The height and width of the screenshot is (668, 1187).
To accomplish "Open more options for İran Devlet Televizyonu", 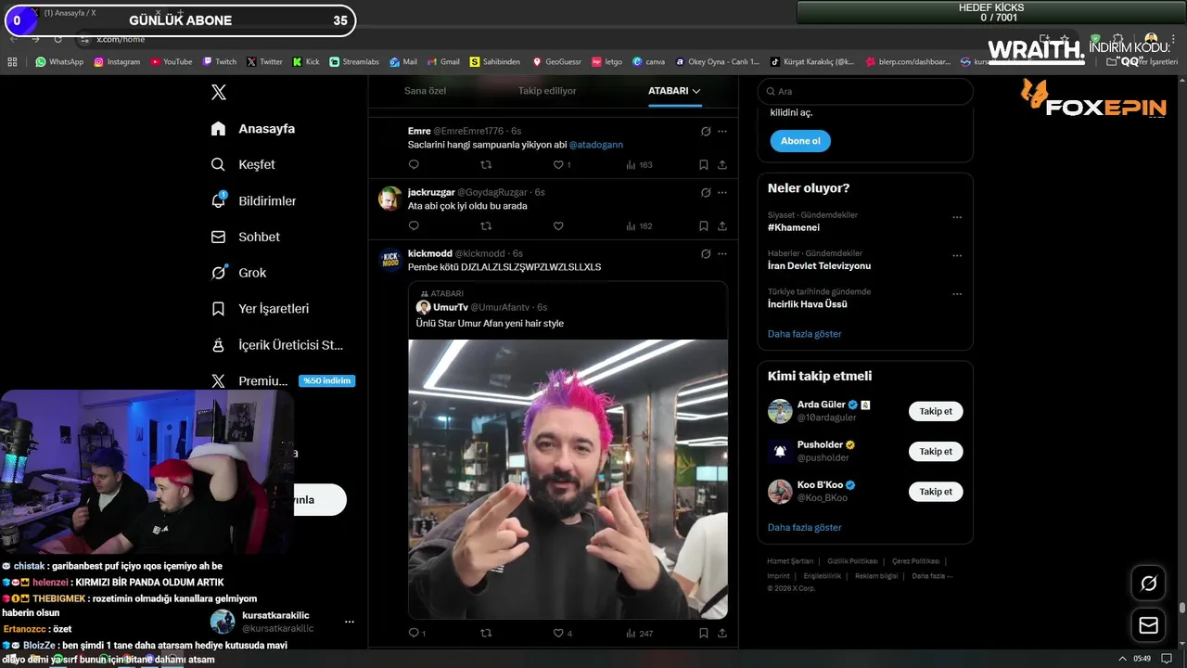I will tap(957, 256).
